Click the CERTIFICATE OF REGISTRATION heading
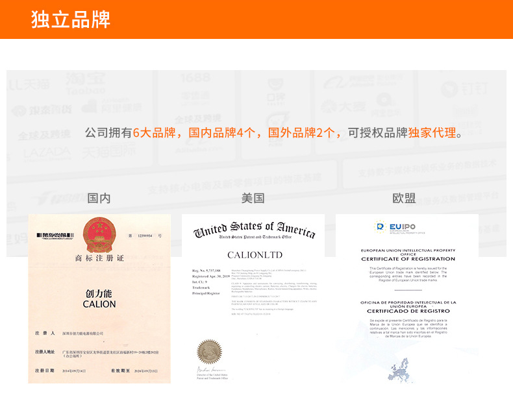Viewport: 513px width, 412px height. coord(408,259)
